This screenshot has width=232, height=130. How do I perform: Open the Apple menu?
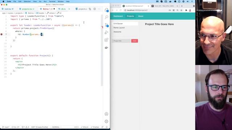3,1
